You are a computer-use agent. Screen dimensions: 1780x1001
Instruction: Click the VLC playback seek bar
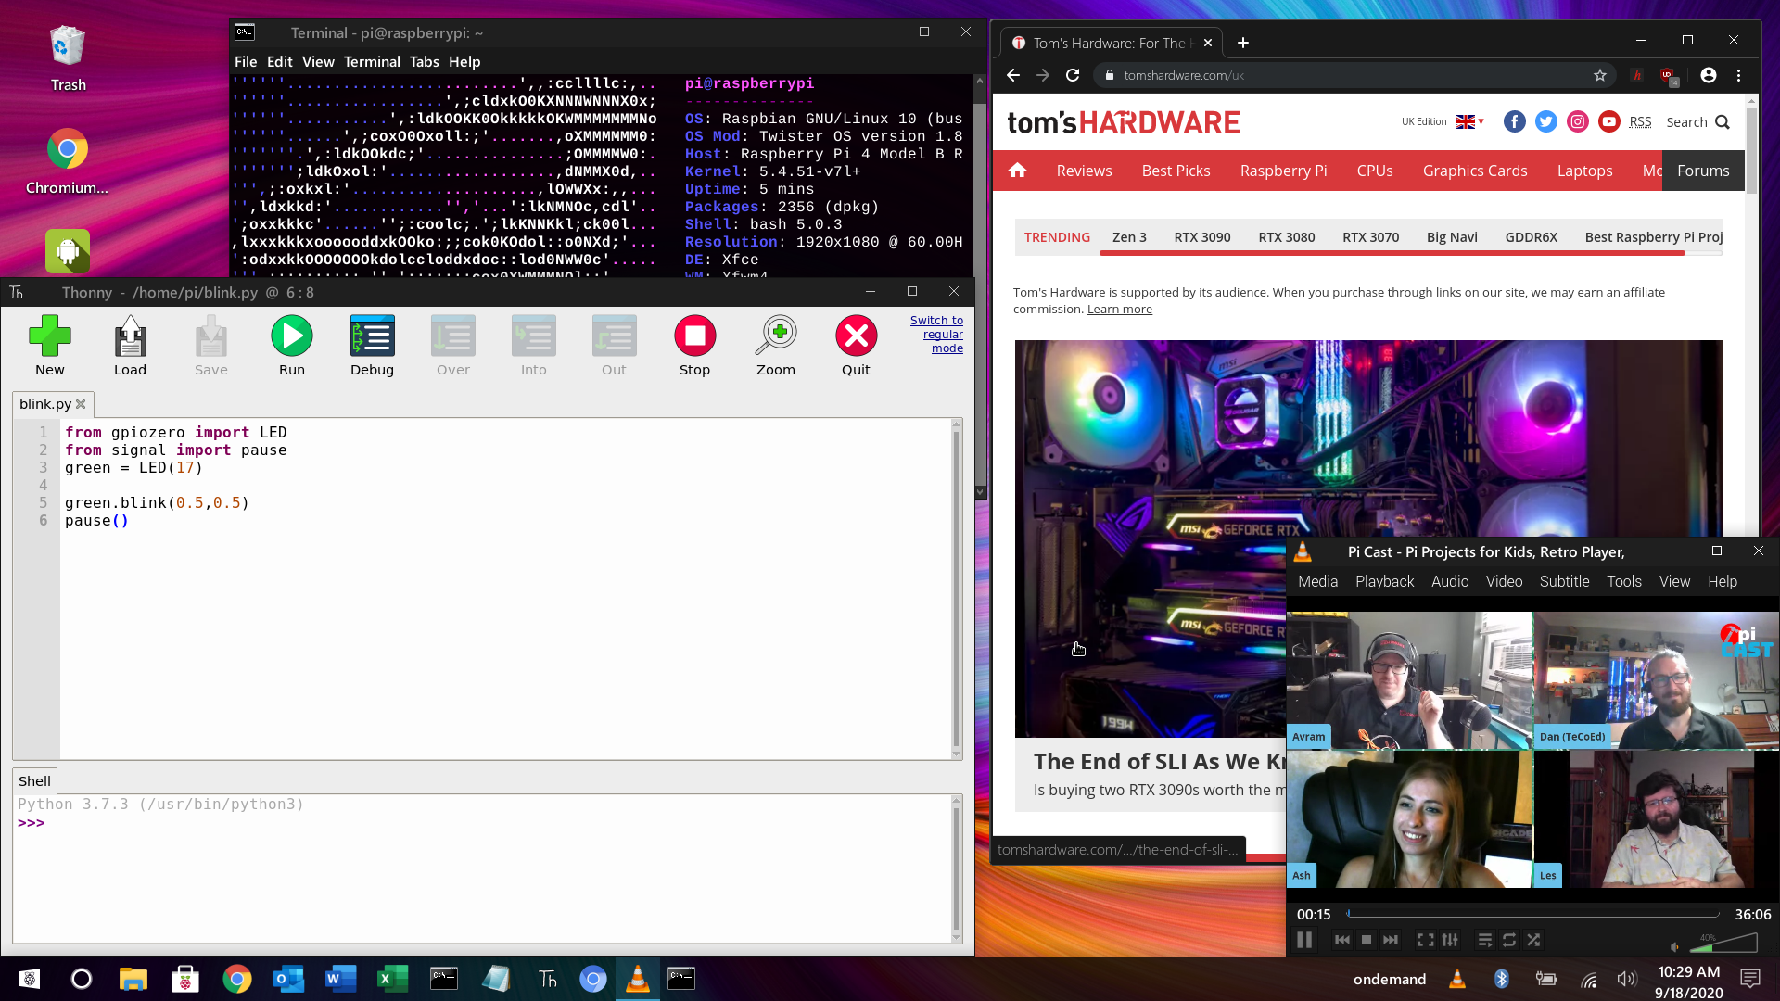point(1532,914)
